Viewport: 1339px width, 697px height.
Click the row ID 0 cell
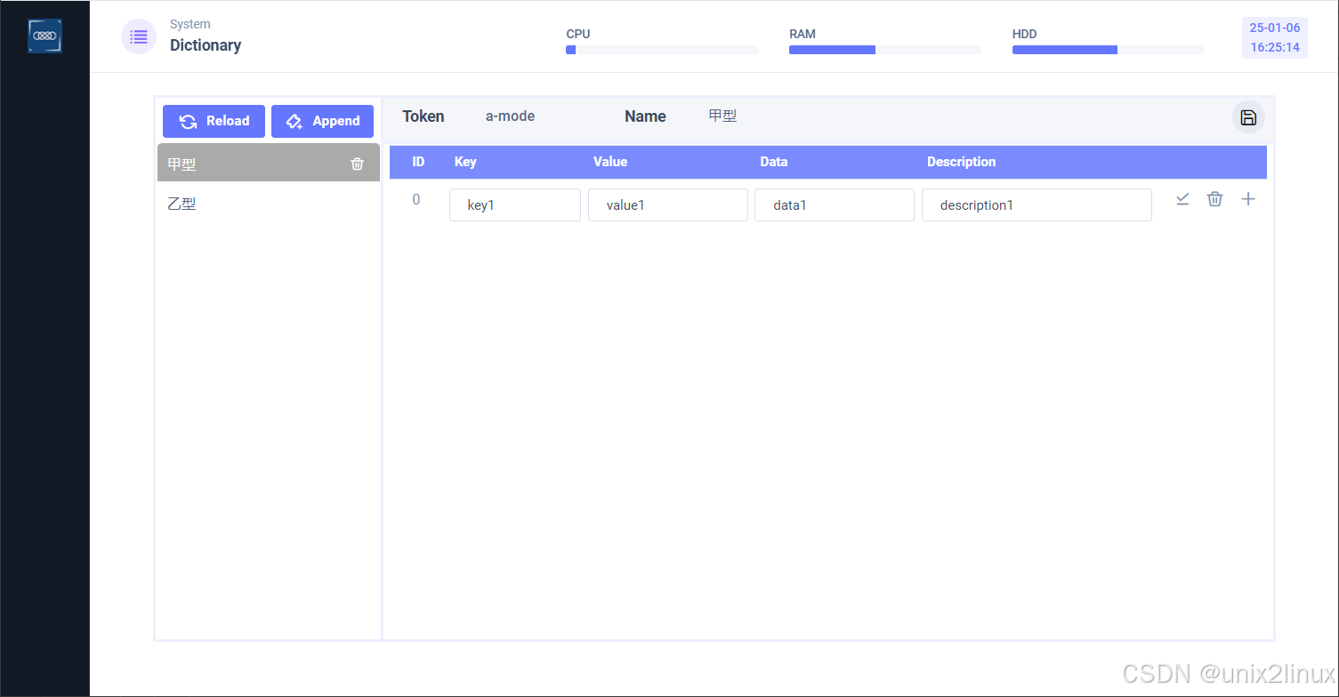coord(416,200)
